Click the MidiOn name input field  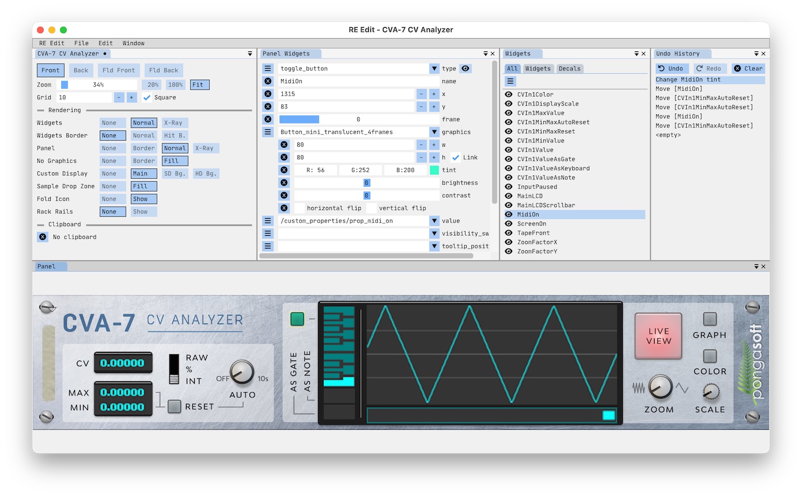(x=358, y=81)
